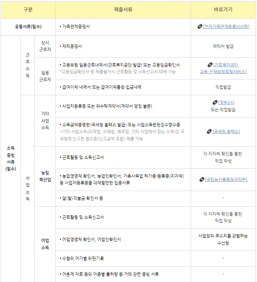This screenshot has width=257, height=282.
Task: Select the 소득금액증명원 entry
Action: pos(120,125)
